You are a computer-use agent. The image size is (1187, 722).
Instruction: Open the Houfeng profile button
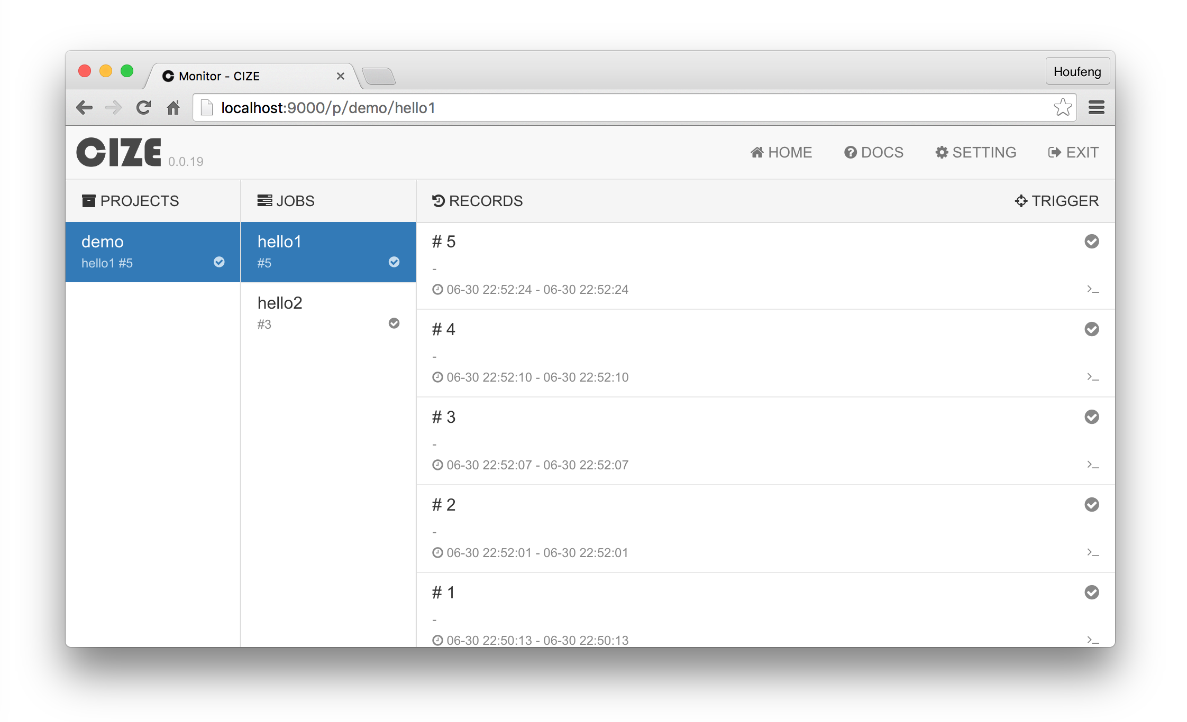click(1076, 71)
